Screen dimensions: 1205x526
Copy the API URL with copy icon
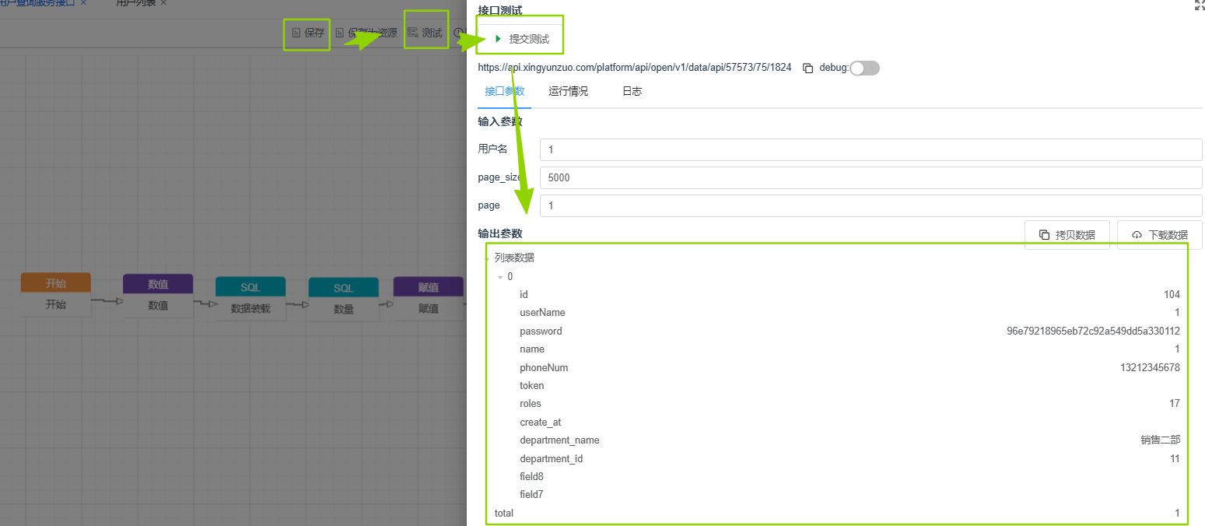[807, 68]
